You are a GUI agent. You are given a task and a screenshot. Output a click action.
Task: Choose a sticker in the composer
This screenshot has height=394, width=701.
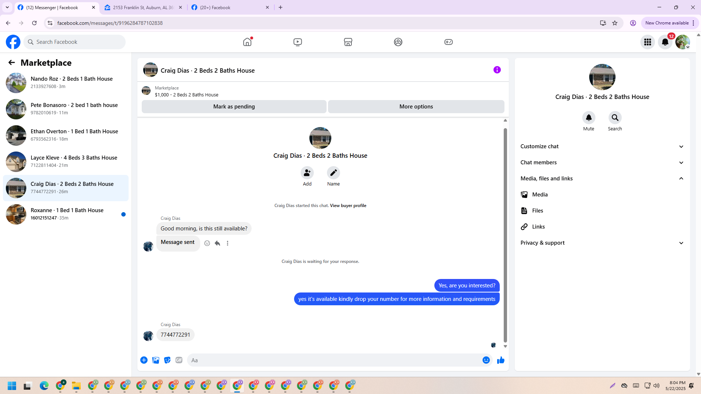pyautogui.click(x=167, y=360)
